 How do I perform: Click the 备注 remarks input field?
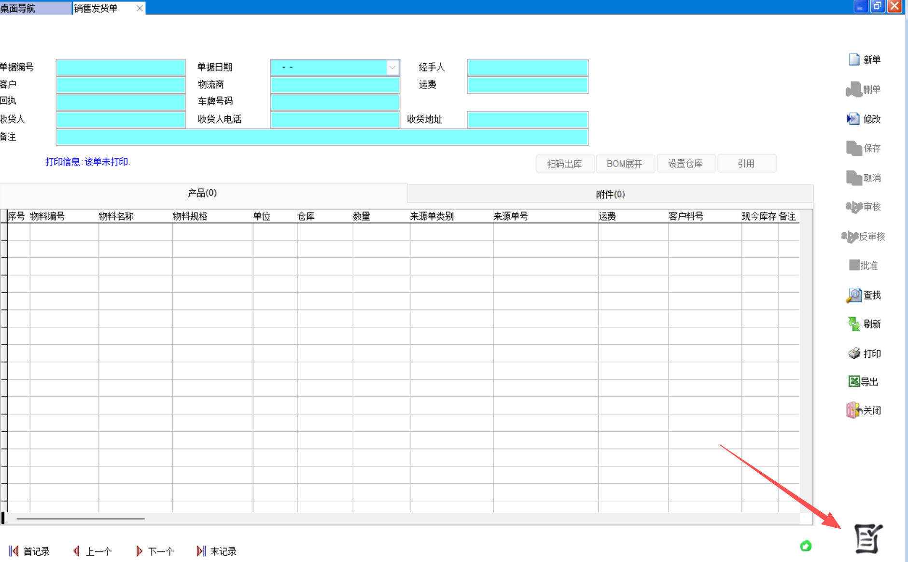pyautogui.click(x=321, y=137)
